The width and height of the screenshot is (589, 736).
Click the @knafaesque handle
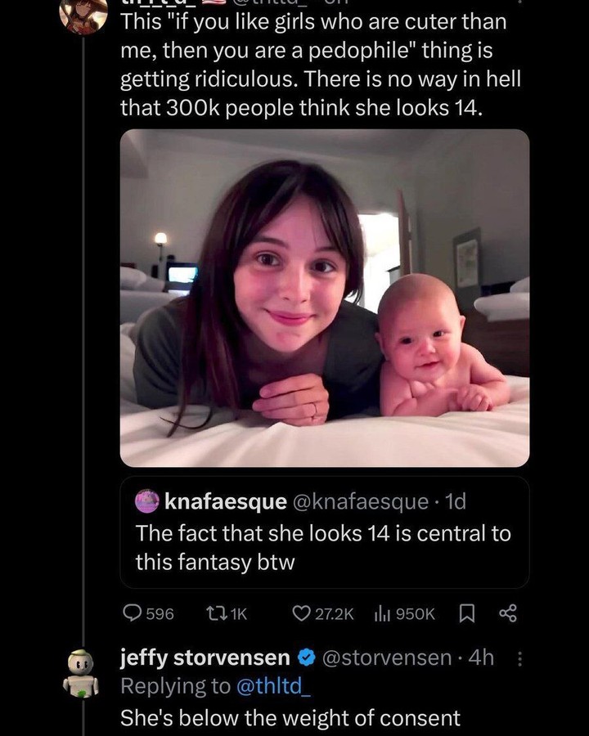pos(360,500)
